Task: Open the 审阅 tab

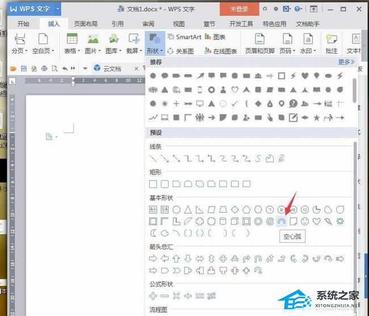Action: coord(148,24)
